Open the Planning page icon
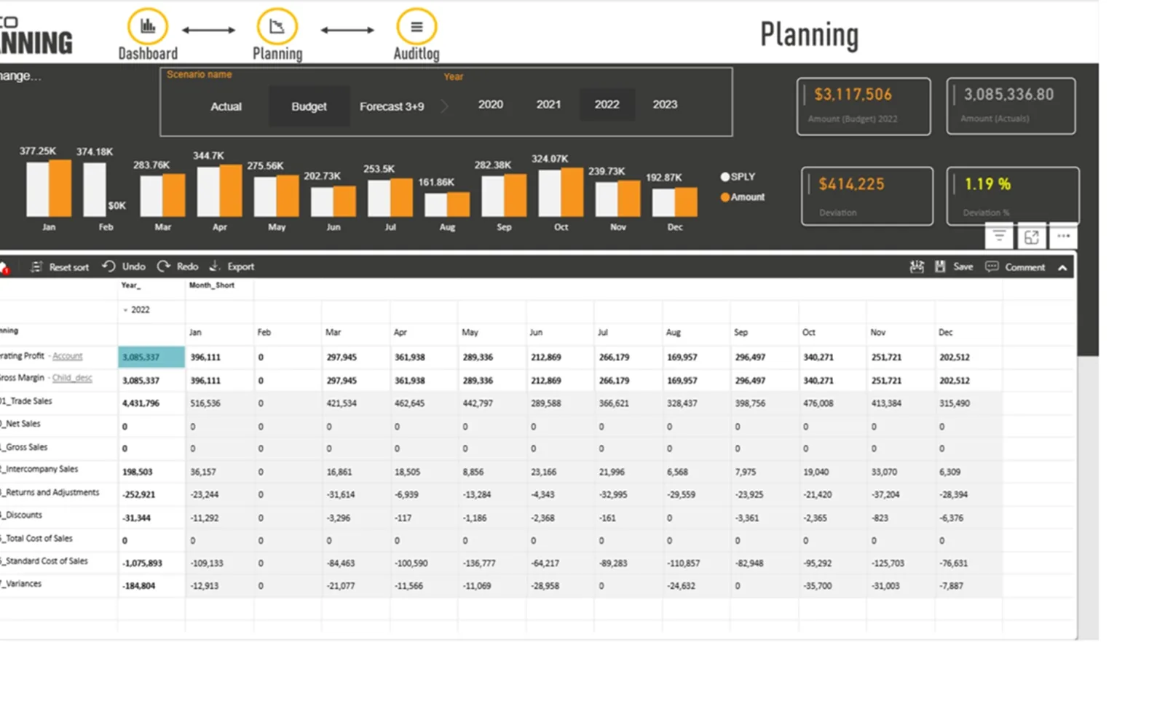The image size is (1165, 728). 277,27
